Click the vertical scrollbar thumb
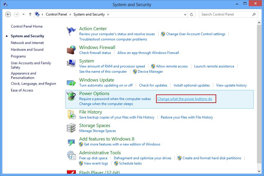264x176 pixels. click(x=259, y=94)
